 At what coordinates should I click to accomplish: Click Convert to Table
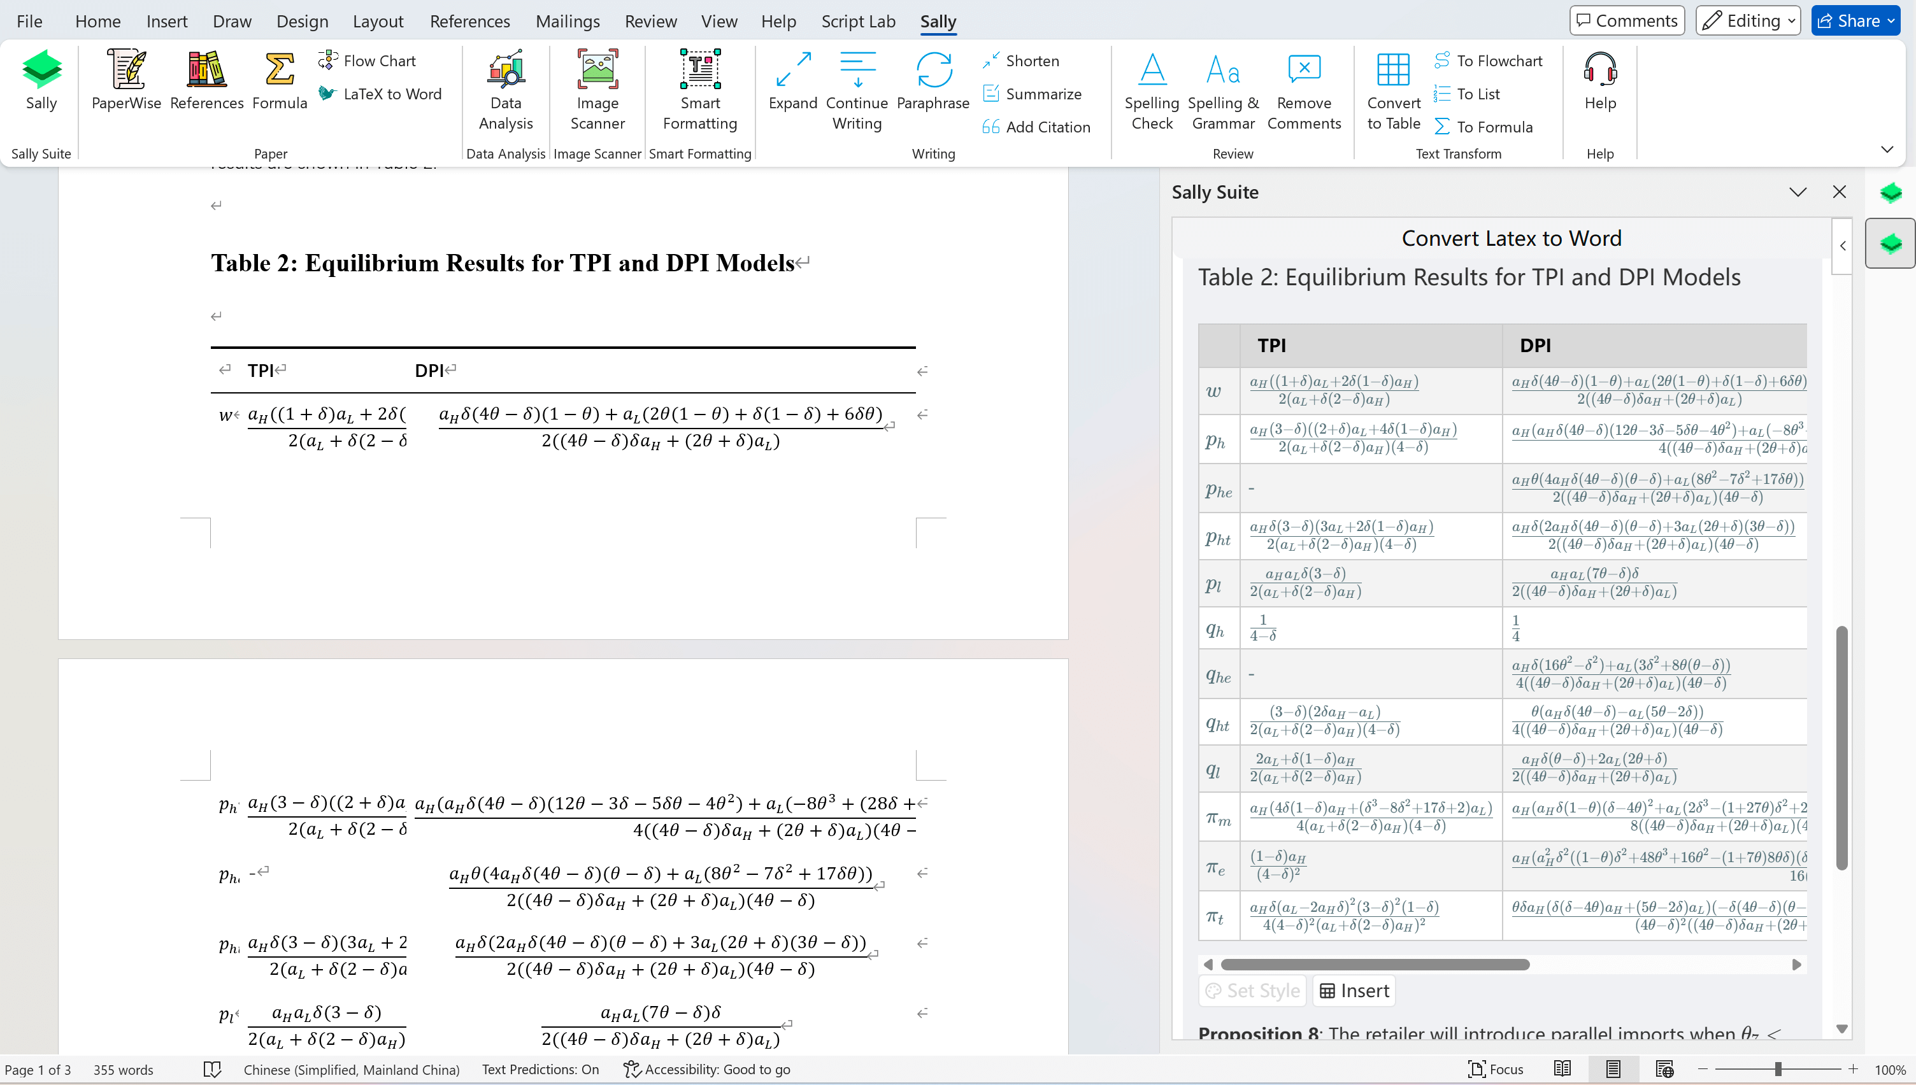[1393, 91]
